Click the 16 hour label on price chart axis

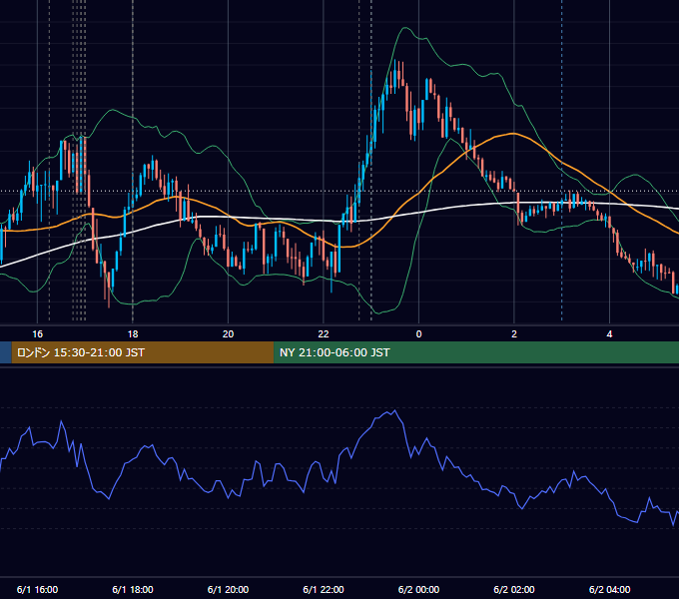38,334
